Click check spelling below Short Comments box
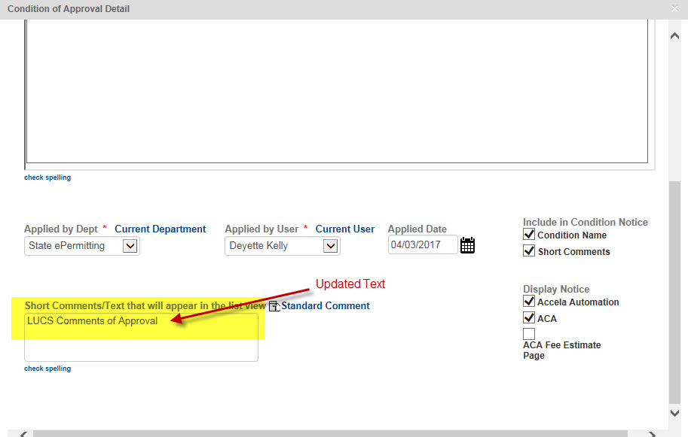Image resolution: width=688 pixels, height=437 pixels. 47,369
